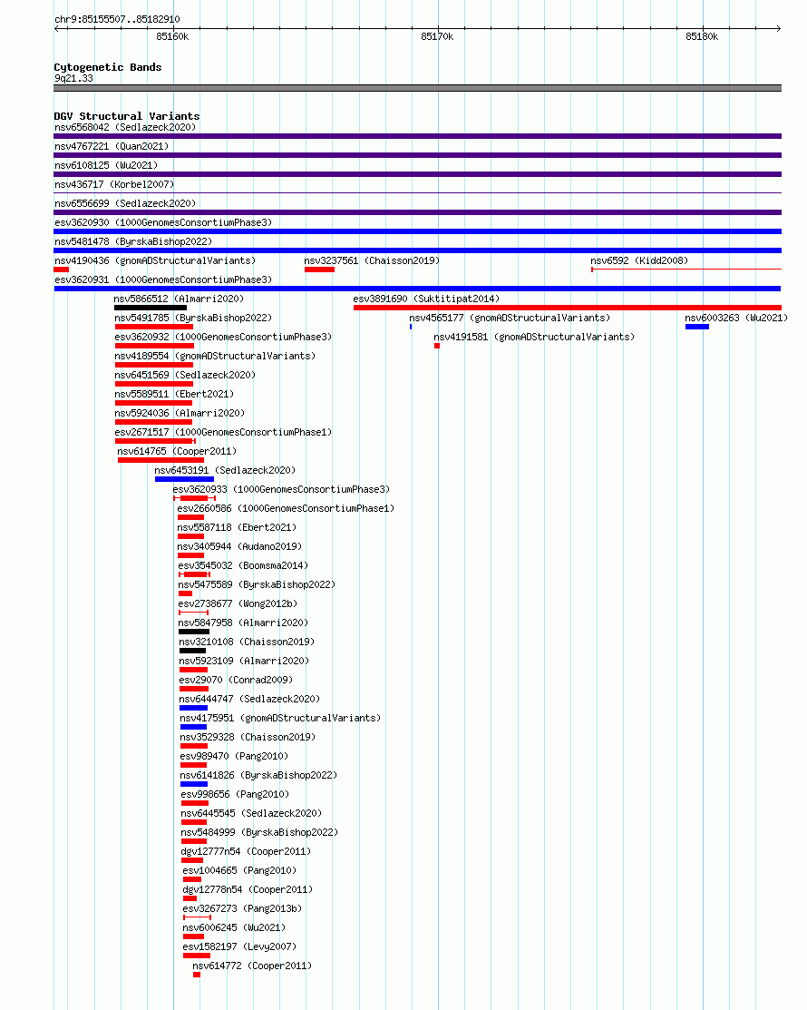Image resolution: width=807 pixels, height=1010 pixels.
Task: Select esv29070 (Conrad2009) label
Action: coord(236,681)
